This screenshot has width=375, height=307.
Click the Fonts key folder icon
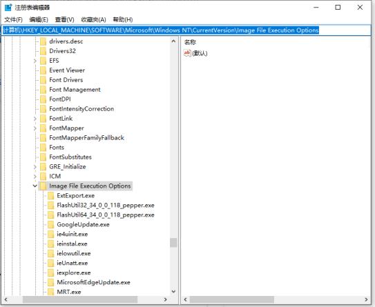click(x=44, y=147)
